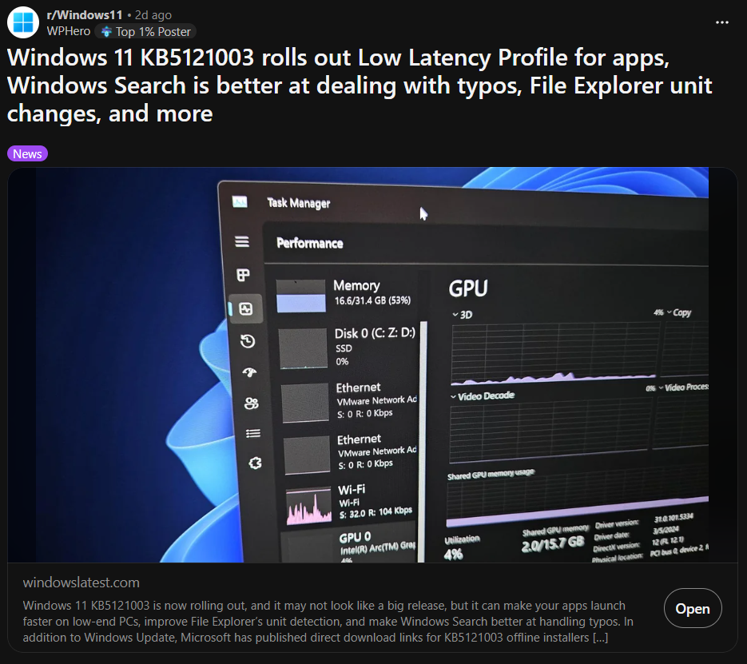Open the Services icon in the Task Manager sidebar
747x664 pixels.
[x=255, y=463]
